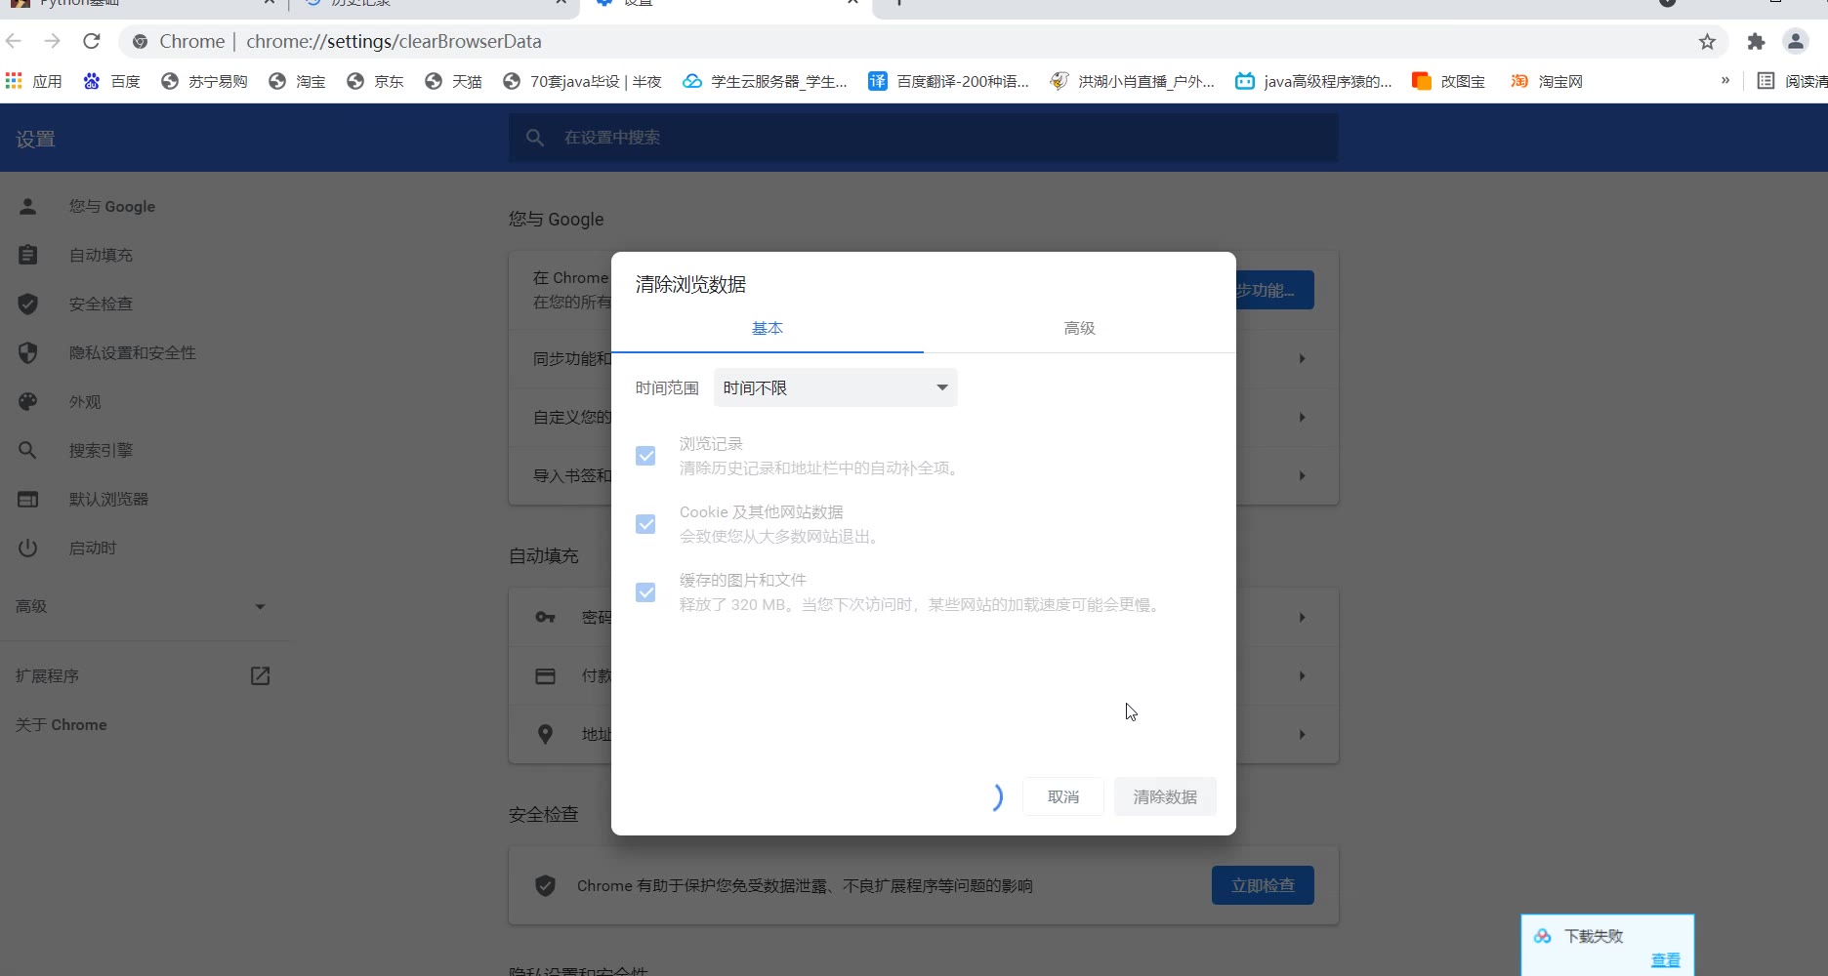Open the 京东 bookmark
This screenshot has height=976, width=1828.
pos(376,81)
